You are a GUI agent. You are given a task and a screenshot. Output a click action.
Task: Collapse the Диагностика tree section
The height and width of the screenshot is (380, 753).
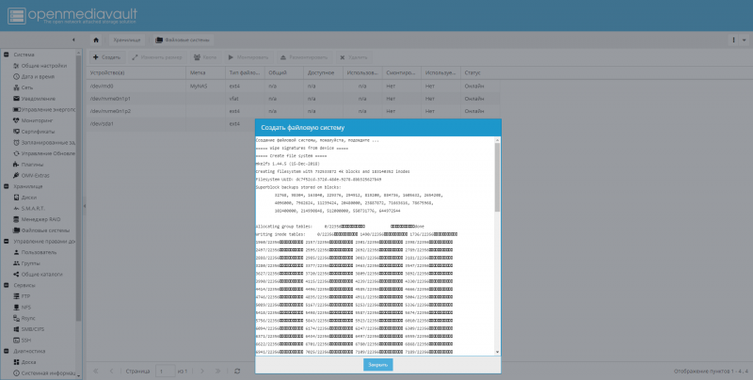point(7,351)
